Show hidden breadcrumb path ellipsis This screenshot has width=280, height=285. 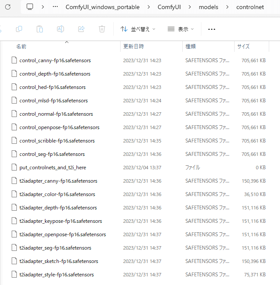55,7
